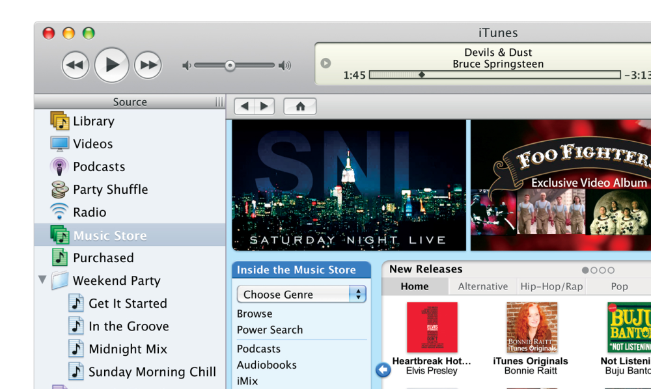Select the second New Releases page dot
The height and width of the screenshot is (389, 651).
[x=594, y=270]
